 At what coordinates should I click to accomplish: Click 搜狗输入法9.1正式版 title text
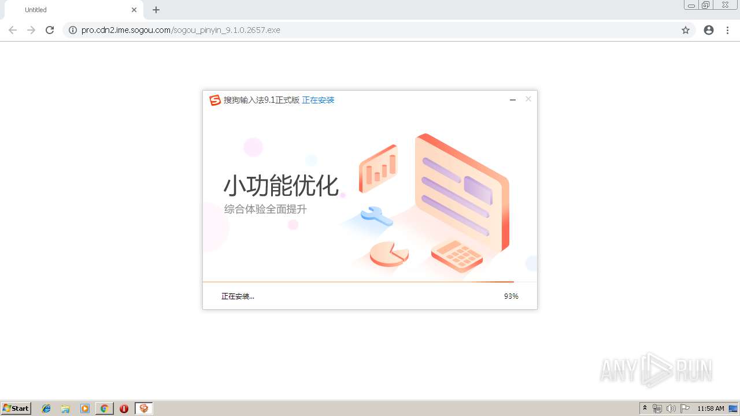(x=262, y=100)
